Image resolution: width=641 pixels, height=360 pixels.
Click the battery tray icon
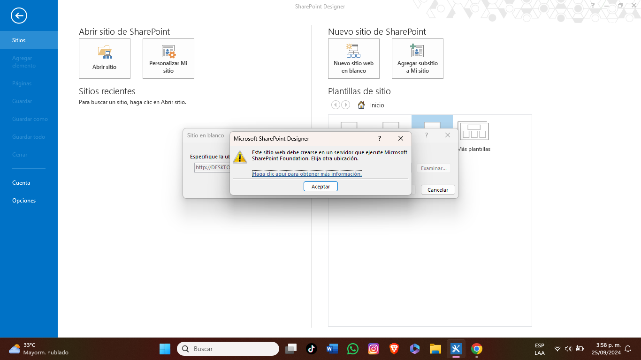click(580, 349)
